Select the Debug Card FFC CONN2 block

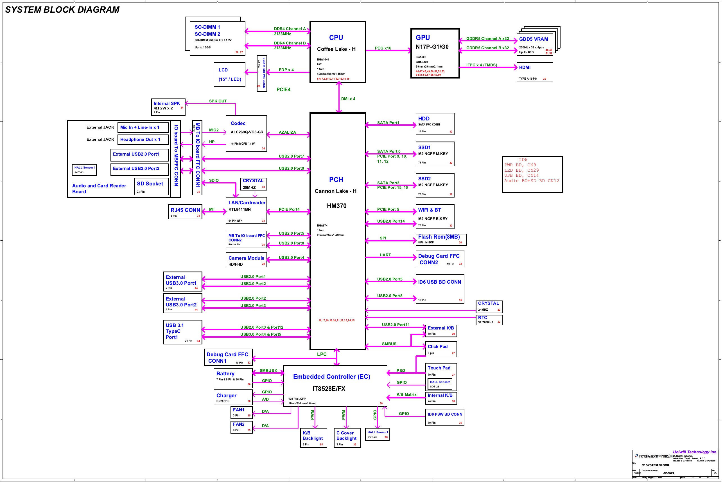(440, 259)
